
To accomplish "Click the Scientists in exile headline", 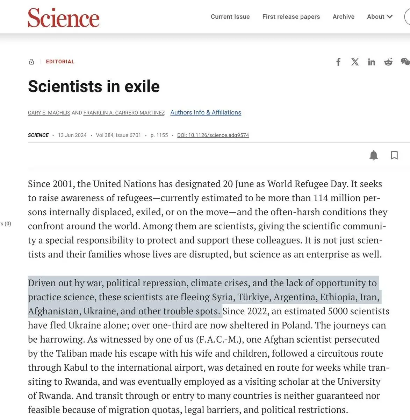I will point(94,86).
